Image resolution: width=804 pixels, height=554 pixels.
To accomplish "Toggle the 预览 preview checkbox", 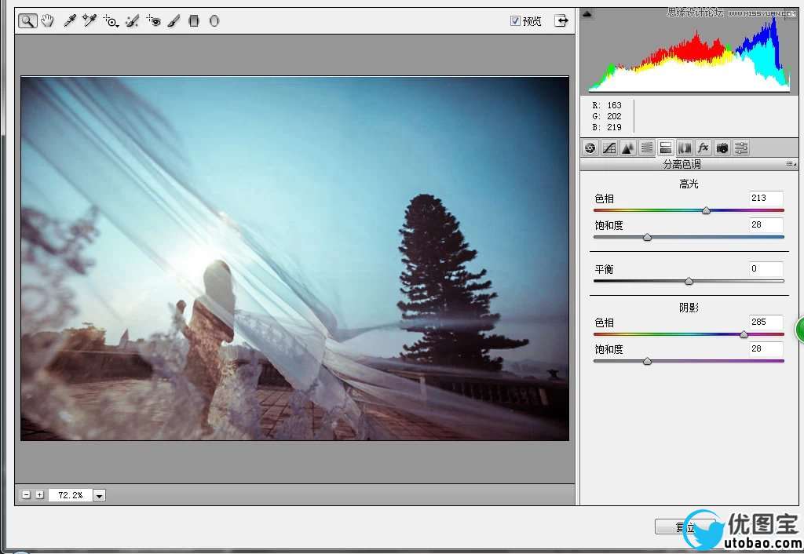I will (x=515, y=20).
